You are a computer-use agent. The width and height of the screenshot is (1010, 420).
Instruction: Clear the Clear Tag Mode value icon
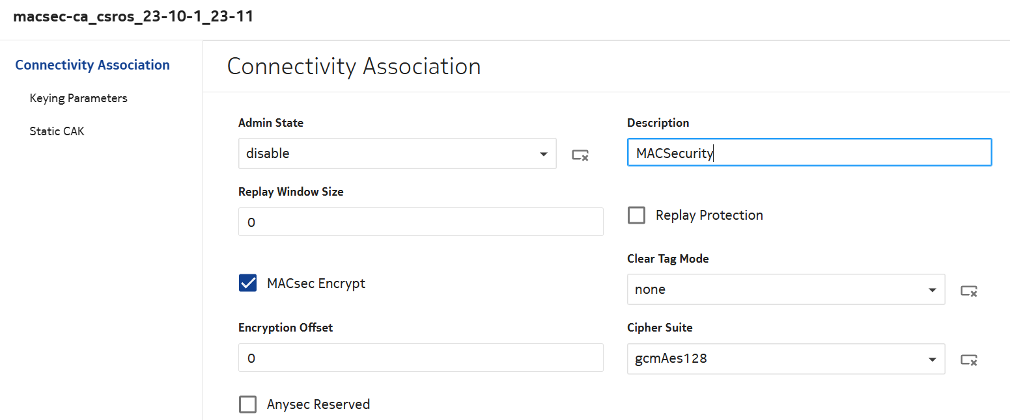pos(969,291)
